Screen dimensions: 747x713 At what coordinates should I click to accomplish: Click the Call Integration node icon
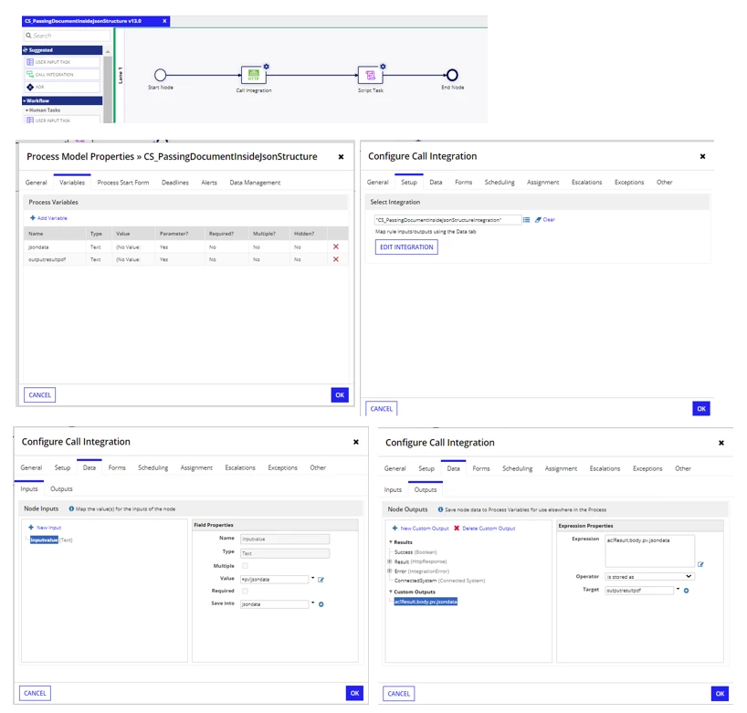(x=254, y=75)
